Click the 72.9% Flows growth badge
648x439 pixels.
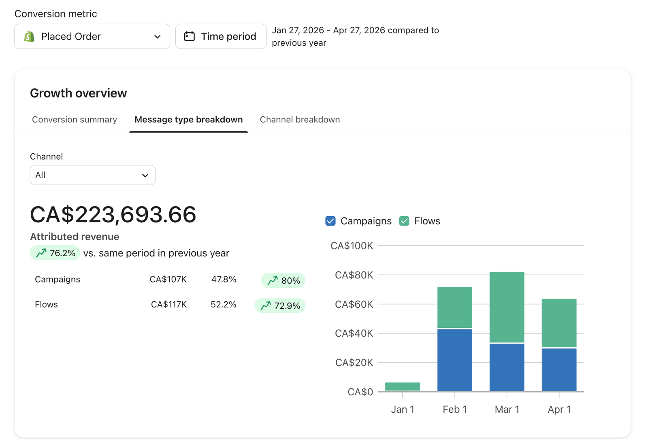[x=280, y=306]
